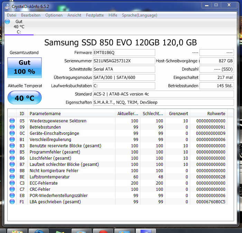The width and height of the screenshot is (242, 233).
Task: Click status orb for Wiederzugewiesene Sektoren
Action: coord(12,121)
